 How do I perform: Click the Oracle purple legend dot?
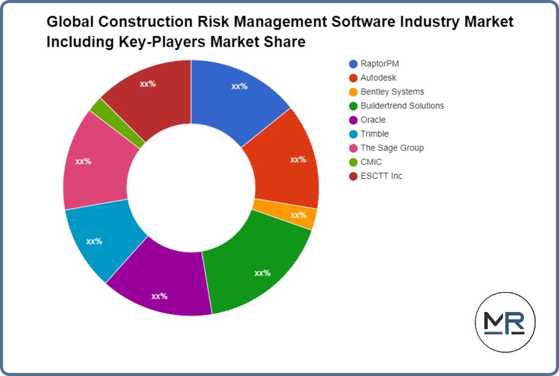(x=353, y=120)
